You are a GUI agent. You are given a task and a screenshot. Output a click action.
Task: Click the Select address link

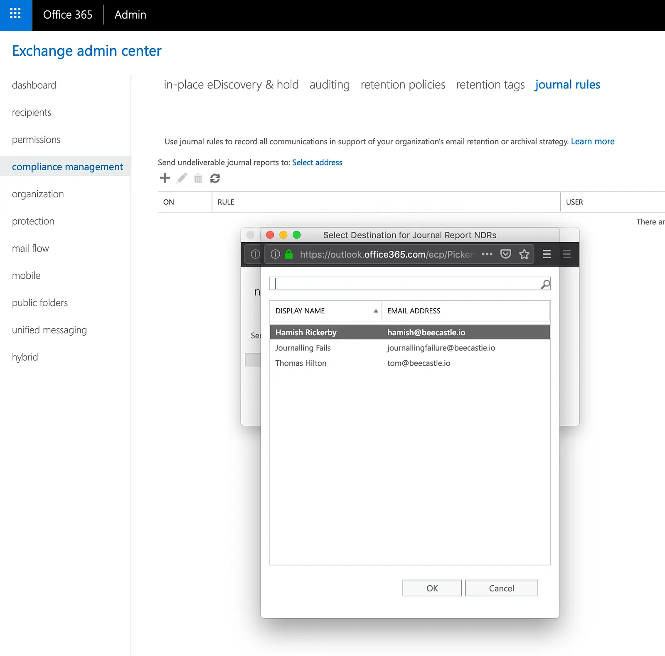(317, 162)
